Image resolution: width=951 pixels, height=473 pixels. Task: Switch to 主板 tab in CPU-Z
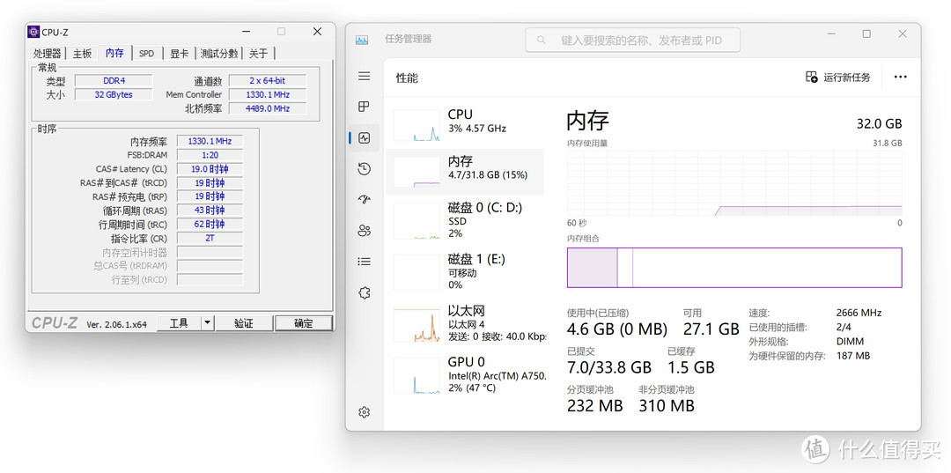(x=83, y=54)
